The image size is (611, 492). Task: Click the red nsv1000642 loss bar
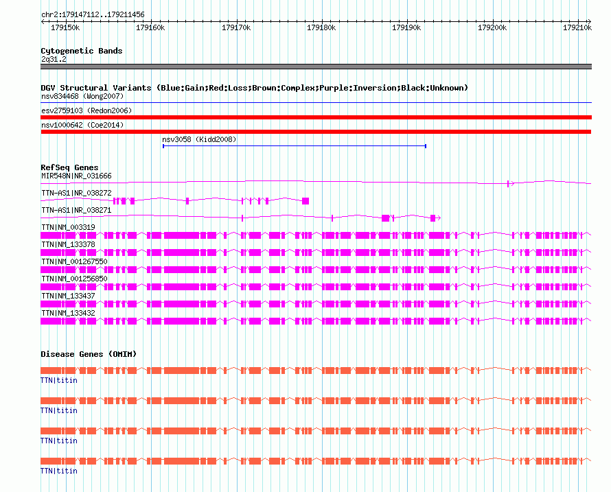(316, 132)
